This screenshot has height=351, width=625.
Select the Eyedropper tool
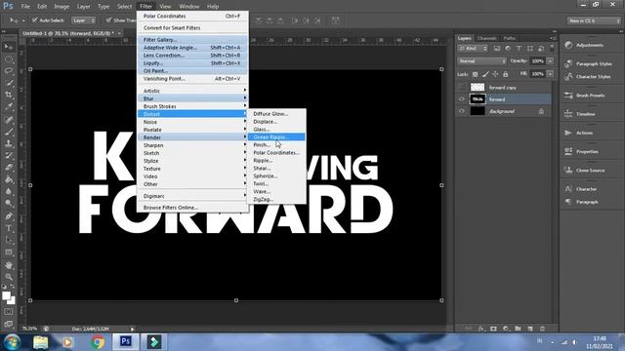pos(9,107)
